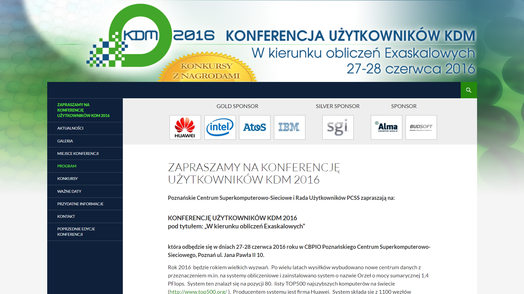Open the search magnifier icon

coord(469,90)
